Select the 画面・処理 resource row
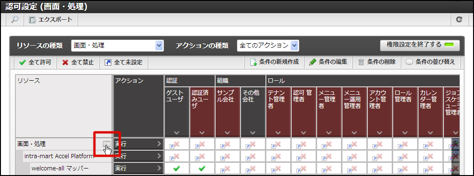This screenshot has width=474, height=176. pos(63,144)
